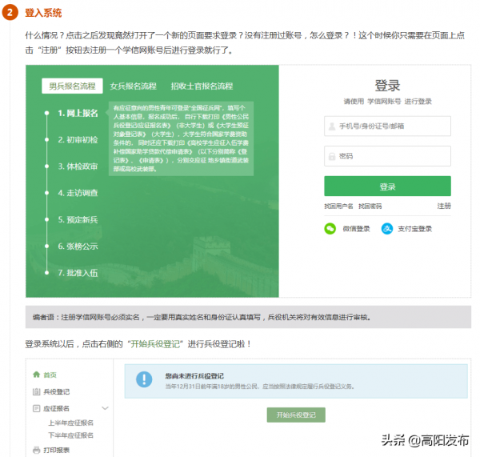
Task: Select step 6. 张榜公示
Action: coord(78,247)
